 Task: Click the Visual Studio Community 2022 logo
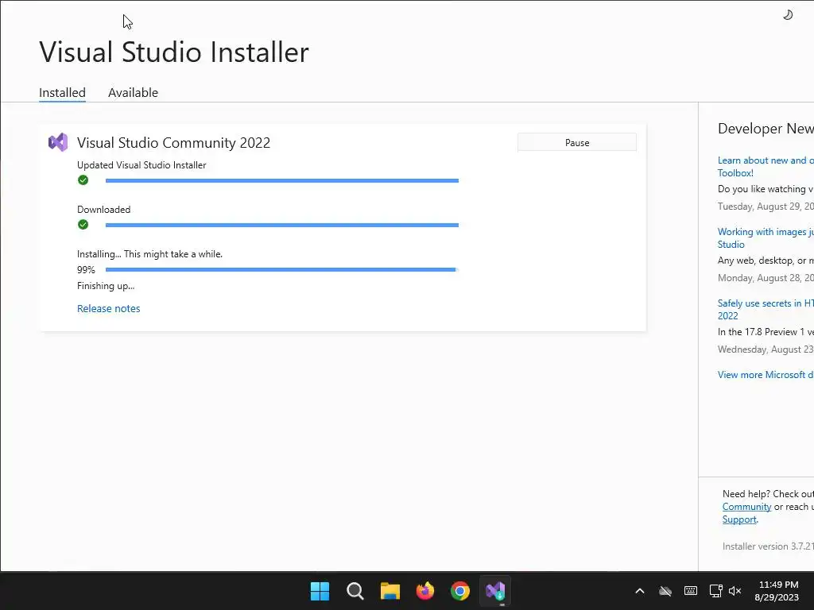point(58,142)
